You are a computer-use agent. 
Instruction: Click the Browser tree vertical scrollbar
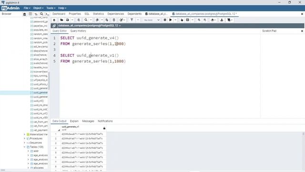pyautogui.click(x=49, y=81)
